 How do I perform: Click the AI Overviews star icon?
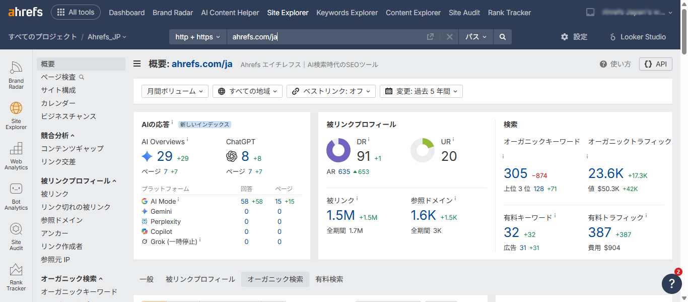click(x=147, y=156)
